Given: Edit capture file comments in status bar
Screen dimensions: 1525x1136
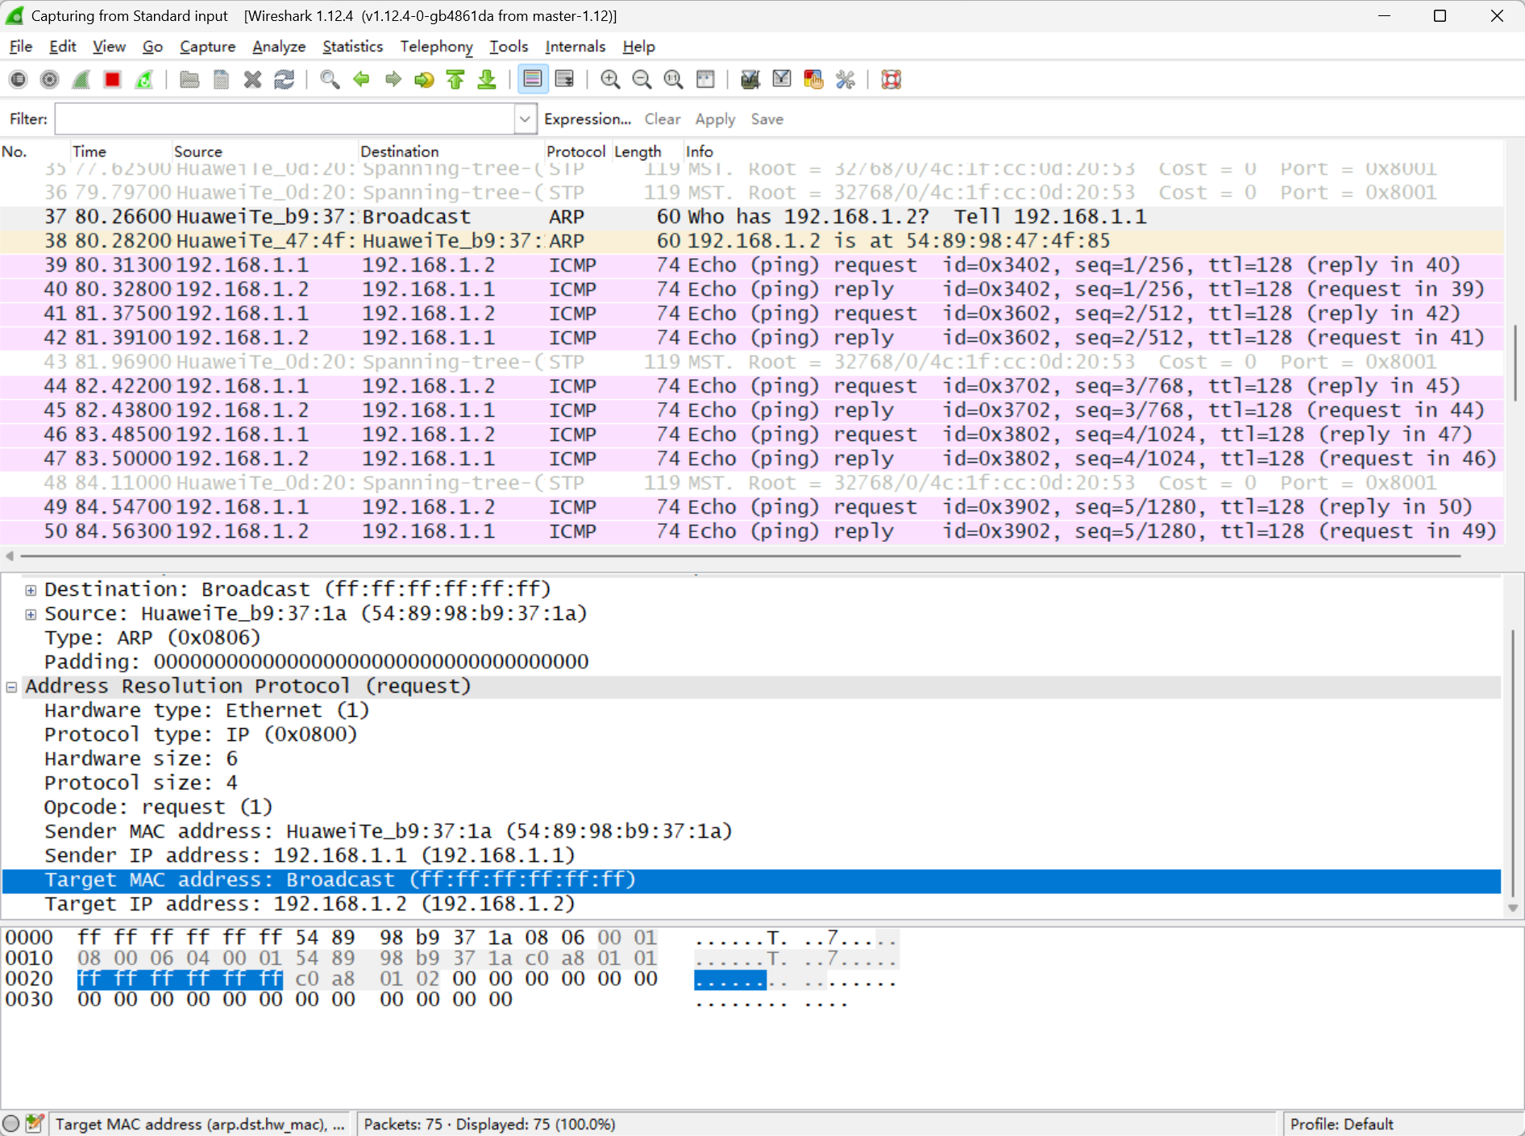Looking at the screenshot, I should pos(35,1124).
